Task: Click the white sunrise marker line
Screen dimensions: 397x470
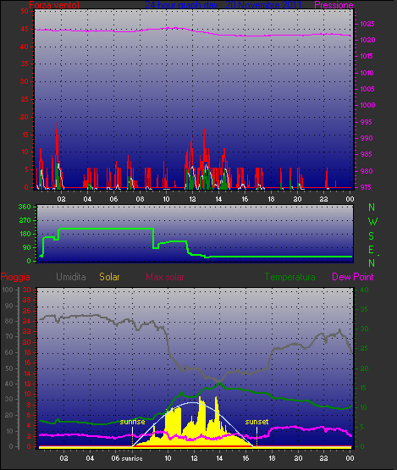Action: (x=132, y=432)
